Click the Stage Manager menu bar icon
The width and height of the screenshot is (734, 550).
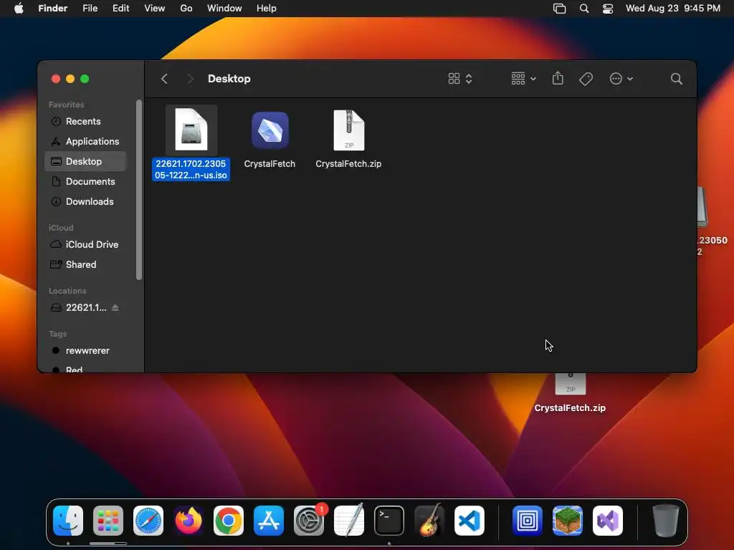point(559,9)
